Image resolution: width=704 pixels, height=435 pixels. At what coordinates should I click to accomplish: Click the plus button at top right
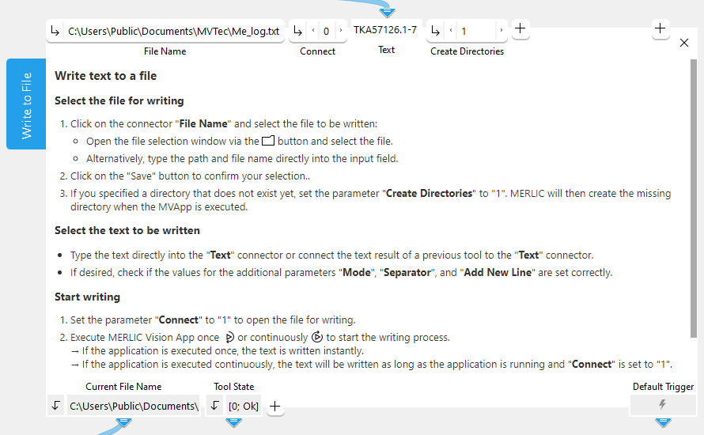click(660, 28)
